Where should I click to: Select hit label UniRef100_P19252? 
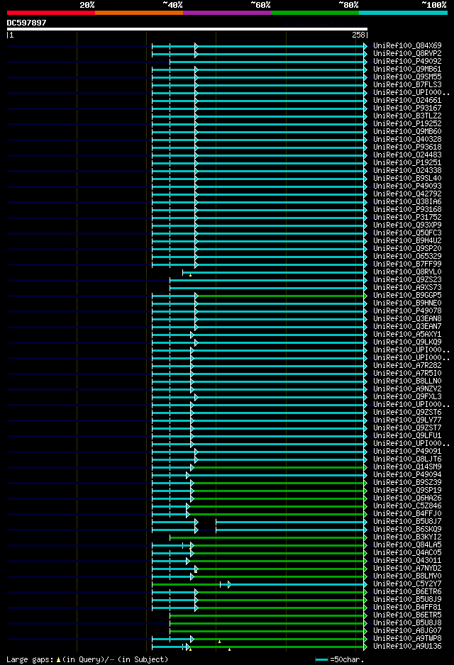coord(407,123)
